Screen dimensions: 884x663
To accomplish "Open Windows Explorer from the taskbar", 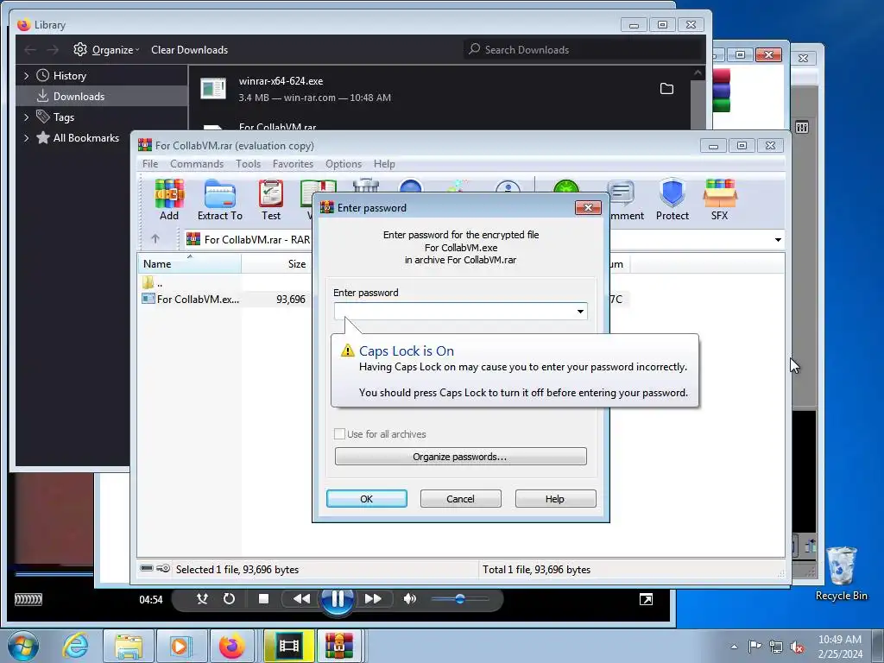I will coord(128,646).
